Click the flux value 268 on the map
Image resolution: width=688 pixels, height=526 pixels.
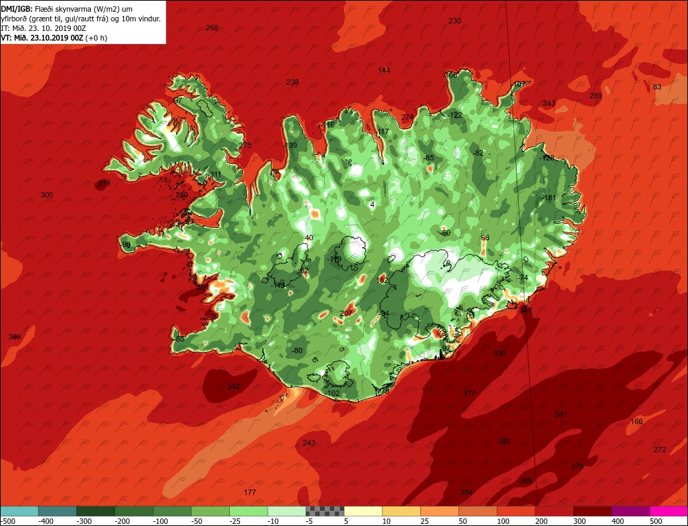click(x=212, y=28)
